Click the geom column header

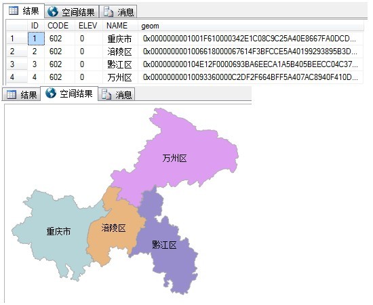pyautogui.click(x=251, y=26)
